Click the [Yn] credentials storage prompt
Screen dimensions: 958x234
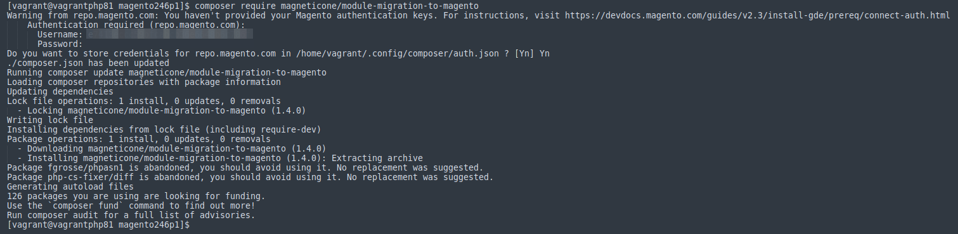pyautogui.click(x=532, y=53)
